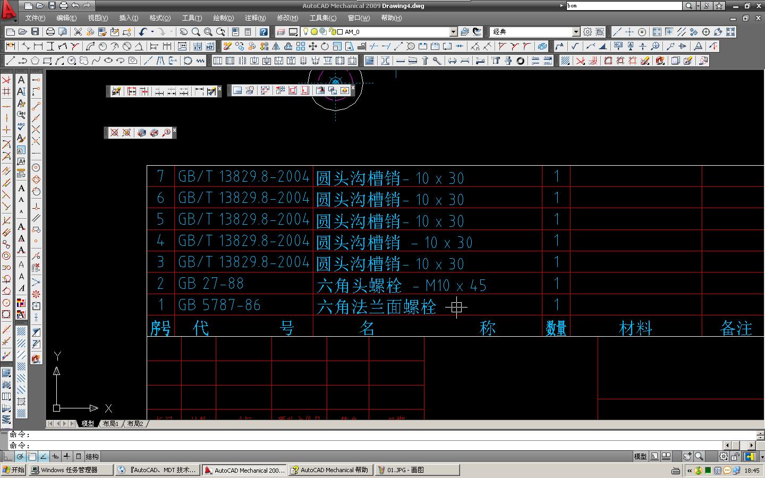Open the 工具集(C) menu
765x478 pixels.
click(323, 18)
